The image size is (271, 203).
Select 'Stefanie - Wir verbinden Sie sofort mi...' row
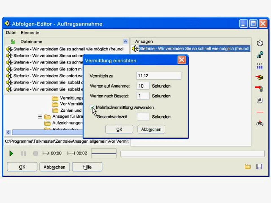coord(44,69)
